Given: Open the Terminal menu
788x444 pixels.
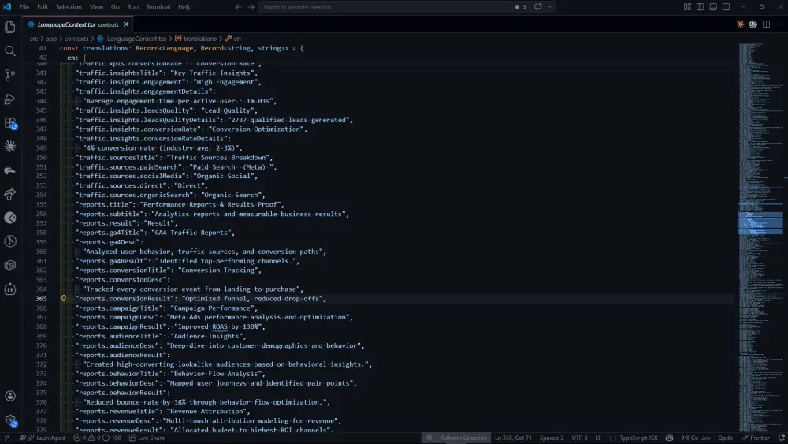Looking at the screenshot, I should click(x=158, y=7).
